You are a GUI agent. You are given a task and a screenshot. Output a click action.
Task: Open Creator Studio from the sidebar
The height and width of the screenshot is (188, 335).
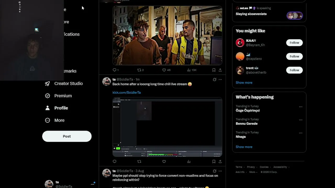pos(64,84)
